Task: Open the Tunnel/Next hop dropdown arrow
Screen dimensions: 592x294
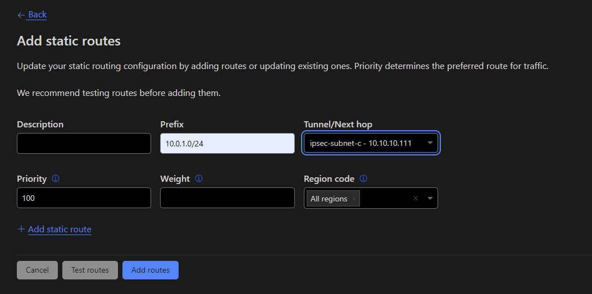Action: [x=430, y=143]
